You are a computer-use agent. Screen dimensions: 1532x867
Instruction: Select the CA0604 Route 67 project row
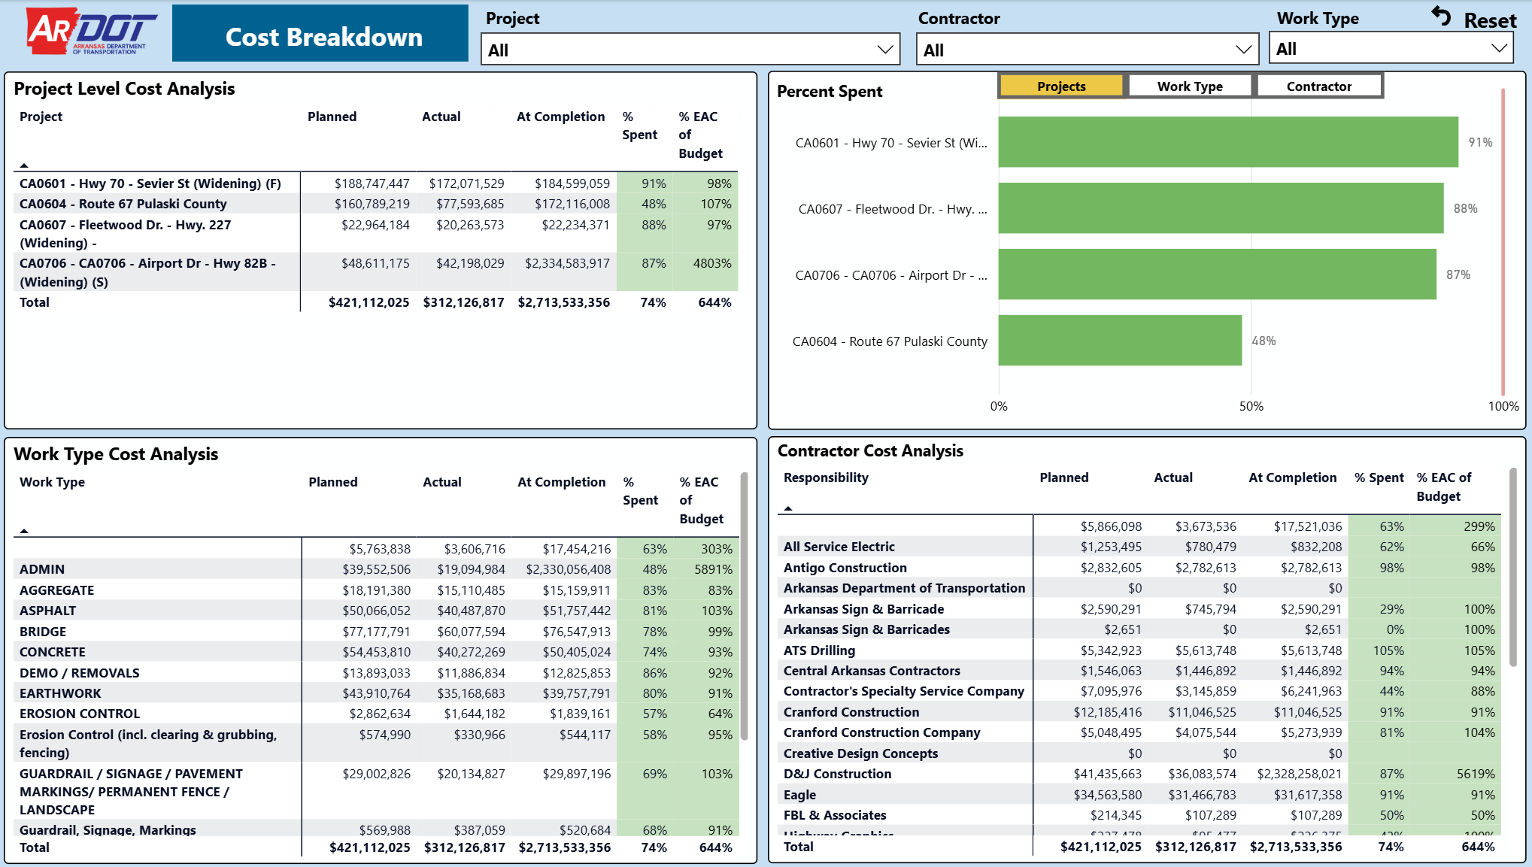376,204
